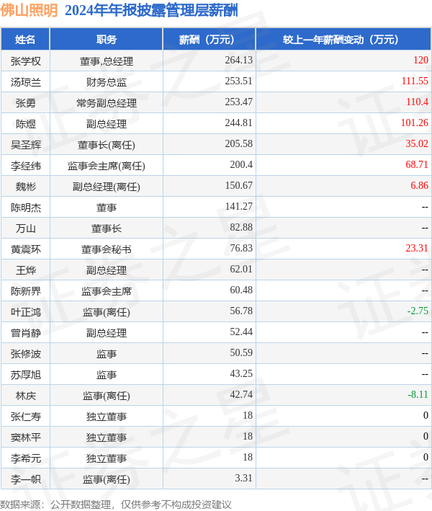Click the name cell 窦林平
The height and width of the screenshot is (511, 432).
[x=26, y=437]
